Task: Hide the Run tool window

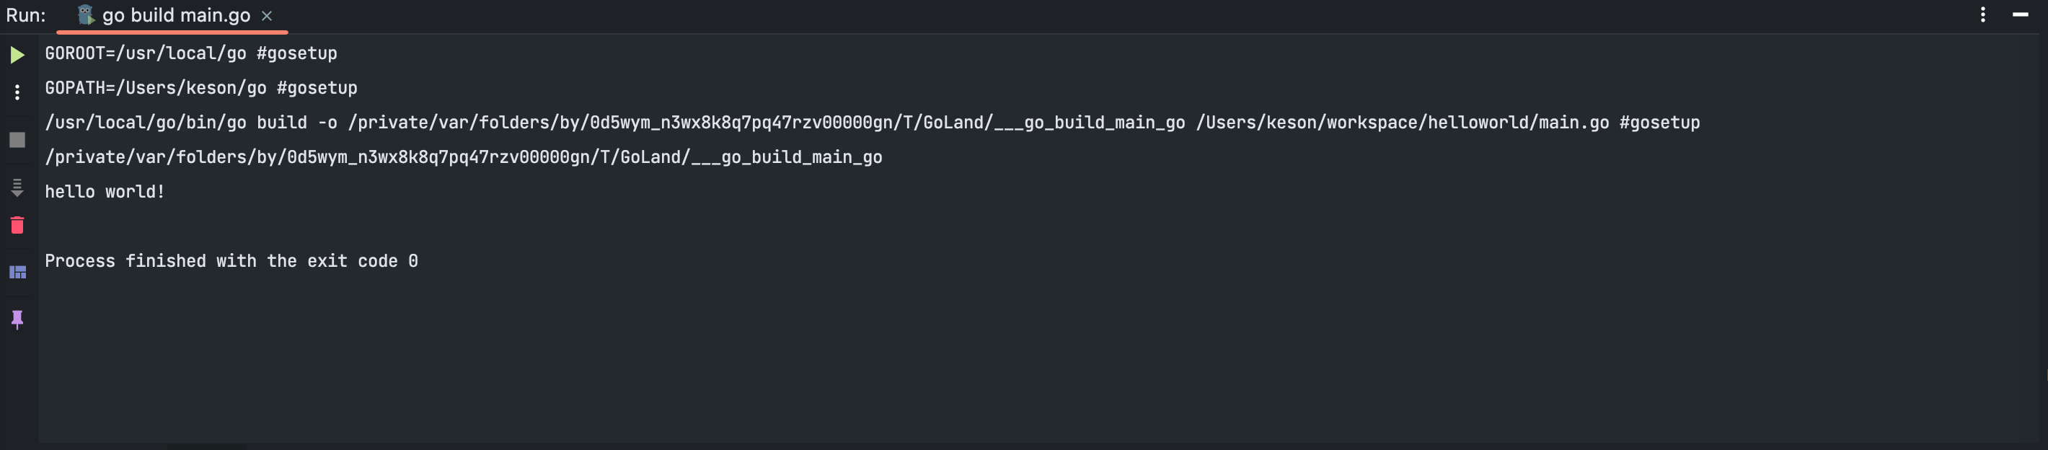Action: tap(2020, 14)
